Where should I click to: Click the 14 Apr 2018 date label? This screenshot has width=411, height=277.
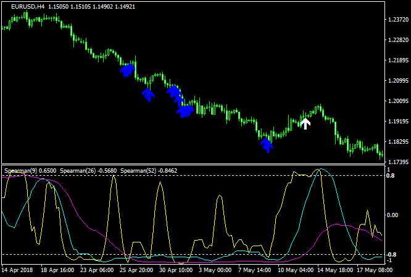tap(17, 270)
